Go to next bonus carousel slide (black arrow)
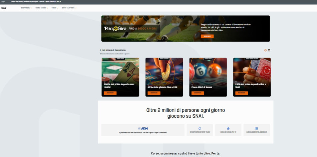Image resolution: width=317 pixels, height=157 pixels. click(269, 50)
